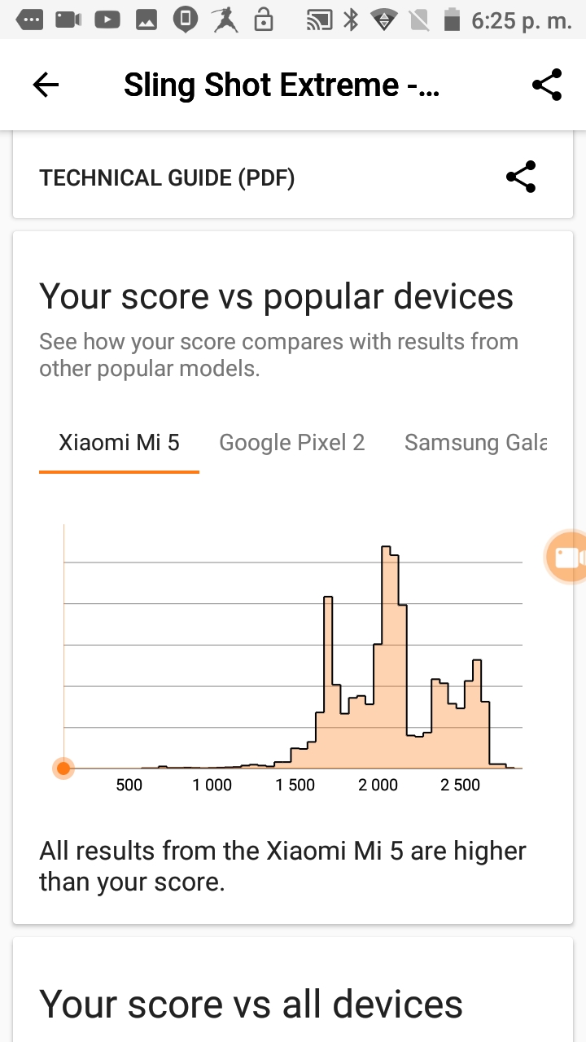Tap share icon beside Technical Guide
The height and width of the screenshot is (1042, 586).
click(521, 177)
